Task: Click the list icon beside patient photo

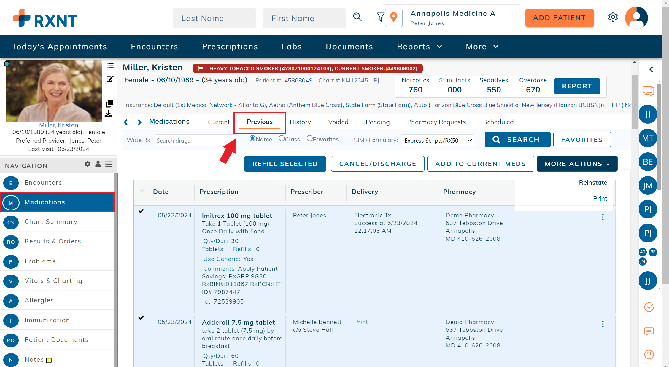Action: (110, 66)
